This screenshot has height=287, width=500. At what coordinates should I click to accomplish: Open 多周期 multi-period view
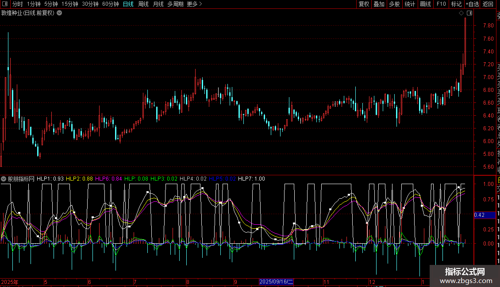tap(175, 4)
